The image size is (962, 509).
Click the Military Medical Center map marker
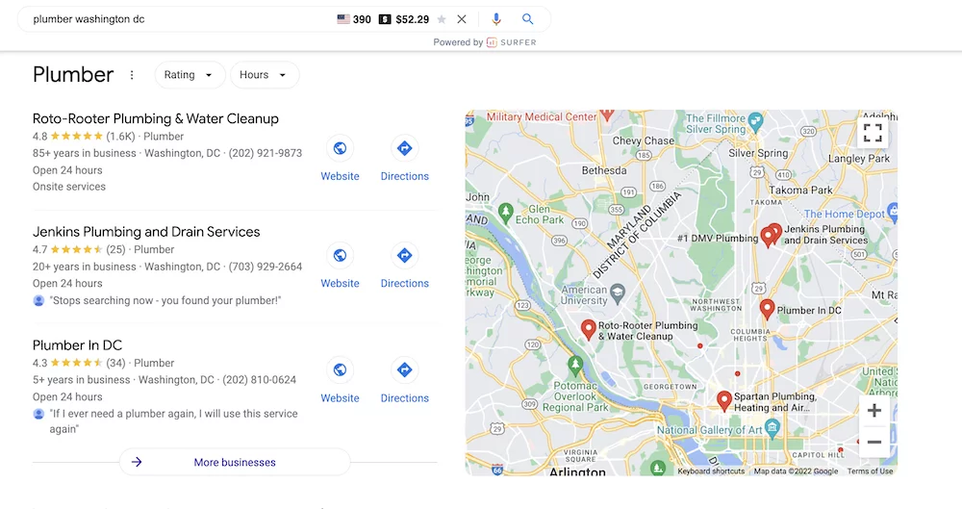tap(607, 114)
